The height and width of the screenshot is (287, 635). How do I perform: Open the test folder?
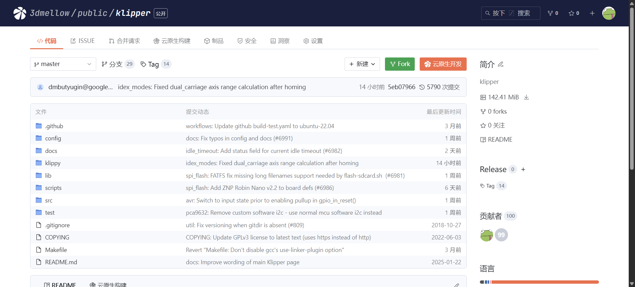pos(50,213)
